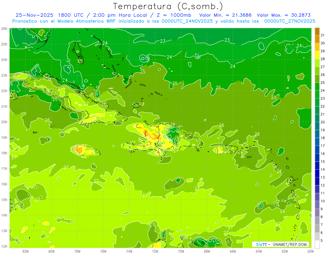Click the '80W' longitude axis label

pos(51,251)
